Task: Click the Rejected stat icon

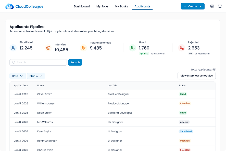Action: pos(182,48)
